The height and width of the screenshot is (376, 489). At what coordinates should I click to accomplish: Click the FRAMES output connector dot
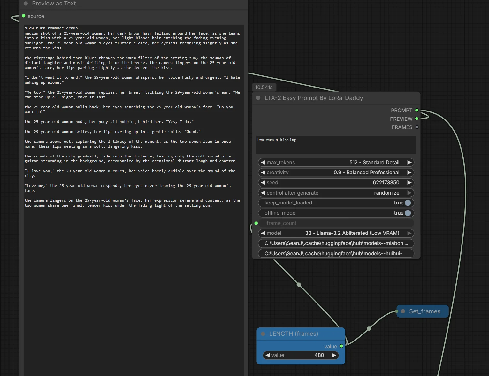416,127
